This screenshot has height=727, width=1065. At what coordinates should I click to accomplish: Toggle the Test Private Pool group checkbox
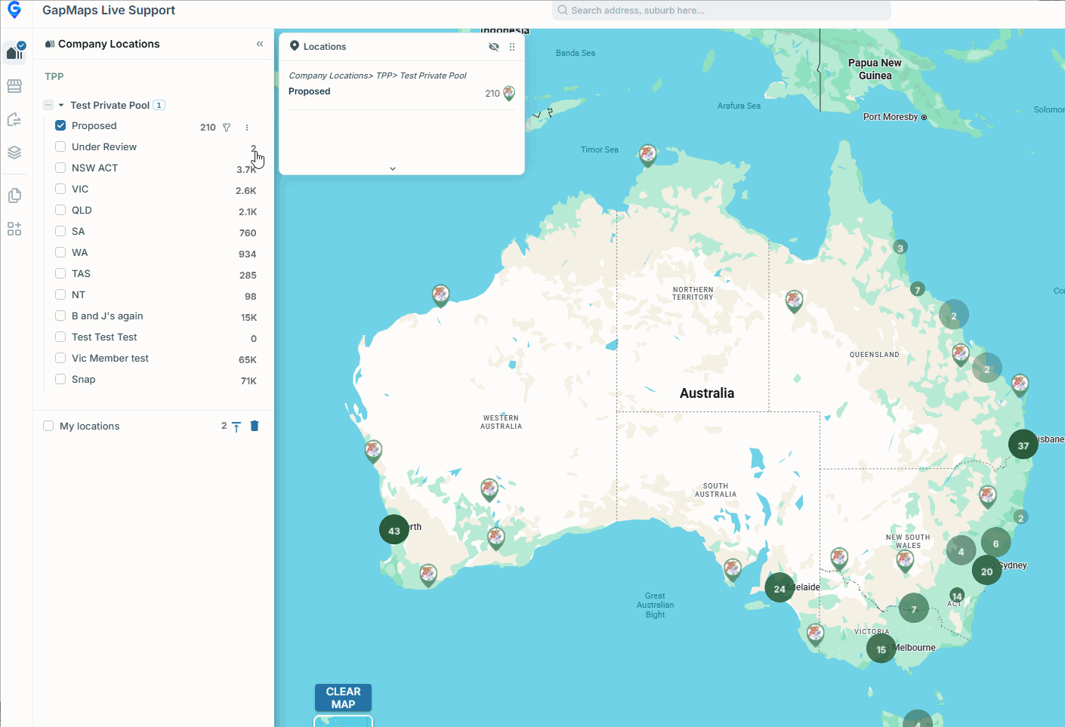click(x=48, y=105)
